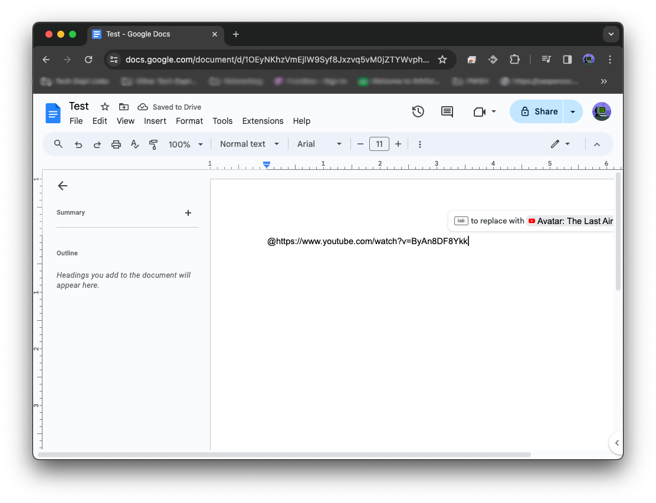656x503 pixels.
Task: Click the Paint format roller icon
Action: click(153, 144)
